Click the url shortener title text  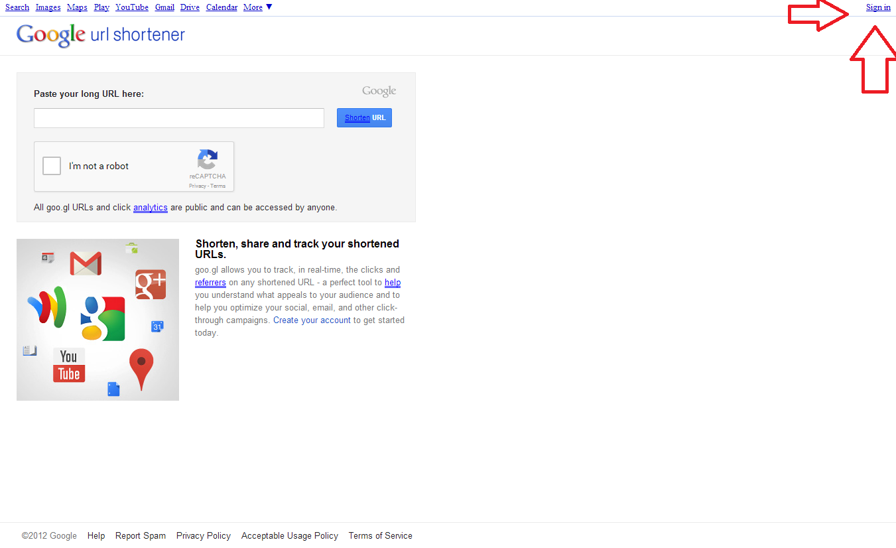[137, 35]
